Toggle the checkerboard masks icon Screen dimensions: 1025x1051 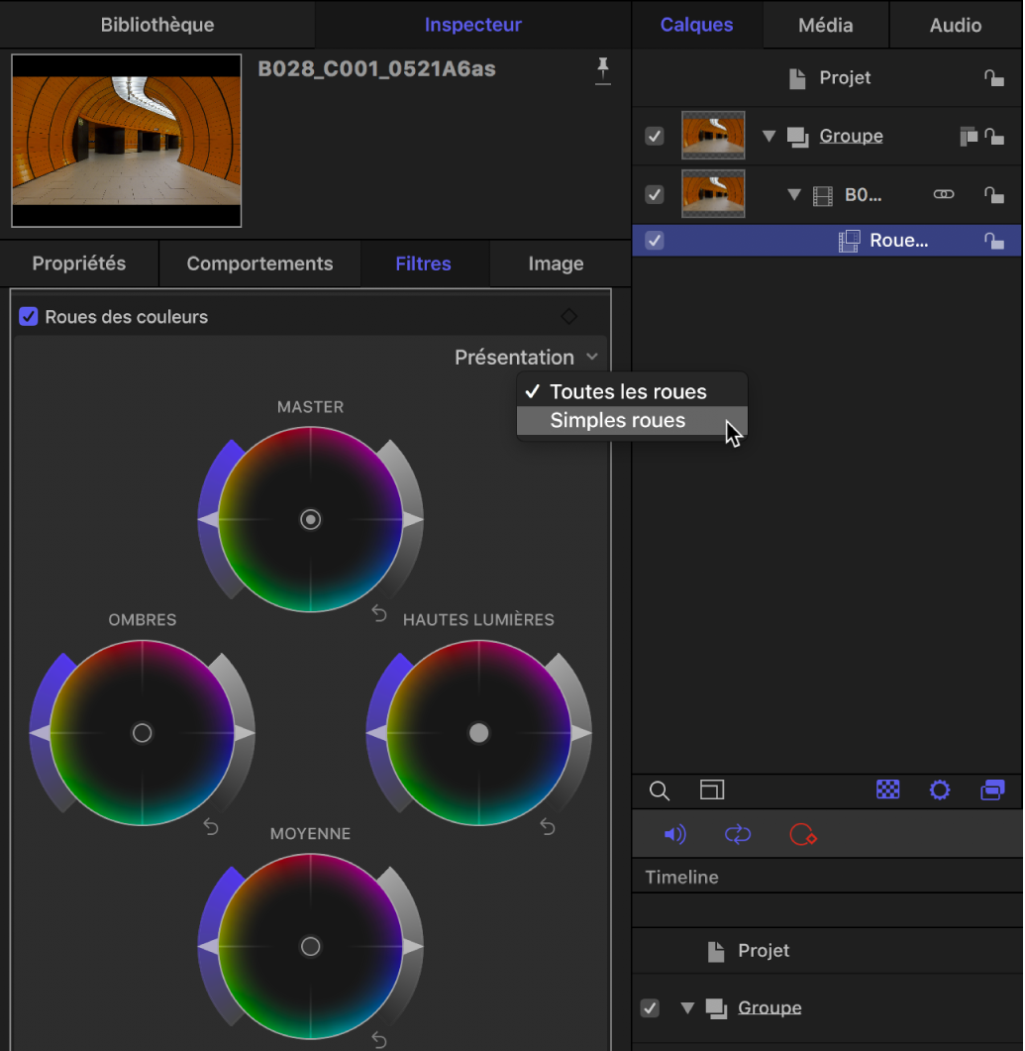click(x=888, y=790)
